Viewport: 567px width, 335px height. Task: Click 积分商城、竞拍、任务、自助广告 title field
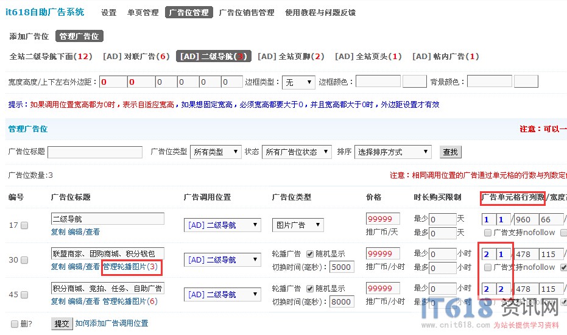[108, 288]
